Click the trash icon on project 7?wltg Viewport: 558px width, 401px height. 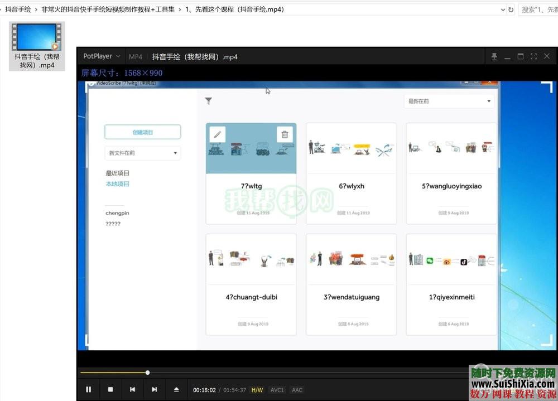[285, 134]
